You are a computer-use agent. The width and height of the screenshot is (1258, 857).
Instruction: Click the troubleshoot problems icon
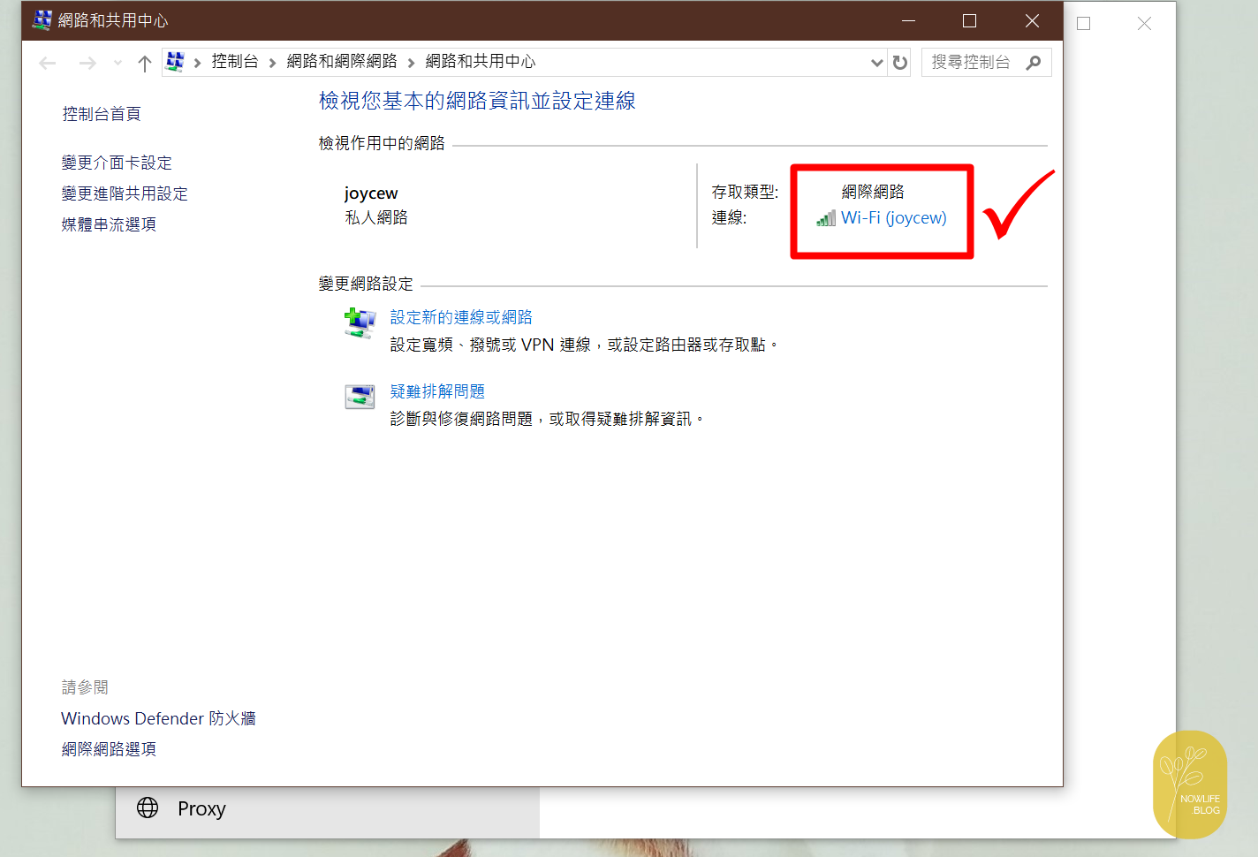tap(360, 397)
